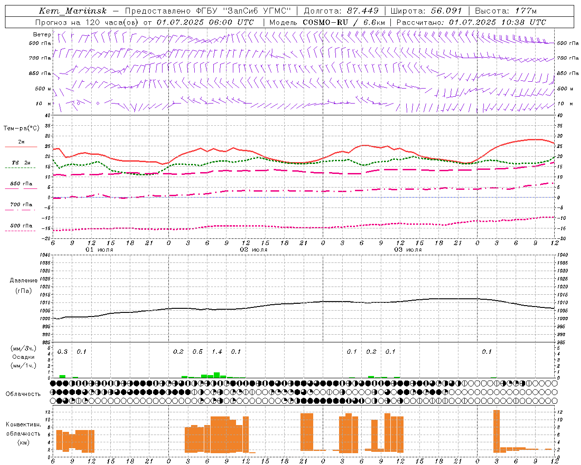Click the '(мм/3ч.)' precipitation unit label
Viewport: 581px width, 465px height.
(x=24, y=348)
